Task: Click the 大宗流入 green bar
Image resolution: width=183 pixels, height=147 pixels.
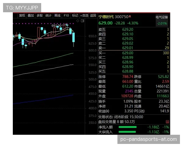Action: click(x=127, y=132)
